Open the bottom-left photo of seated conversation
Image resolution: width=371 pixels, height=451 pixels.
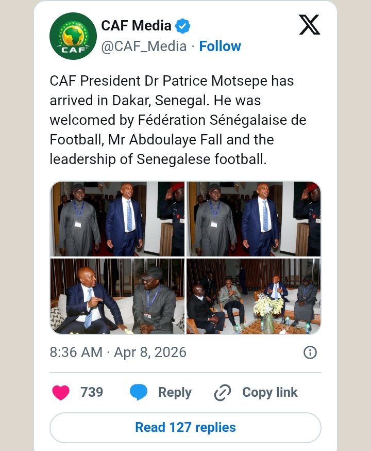click(117, 296)
